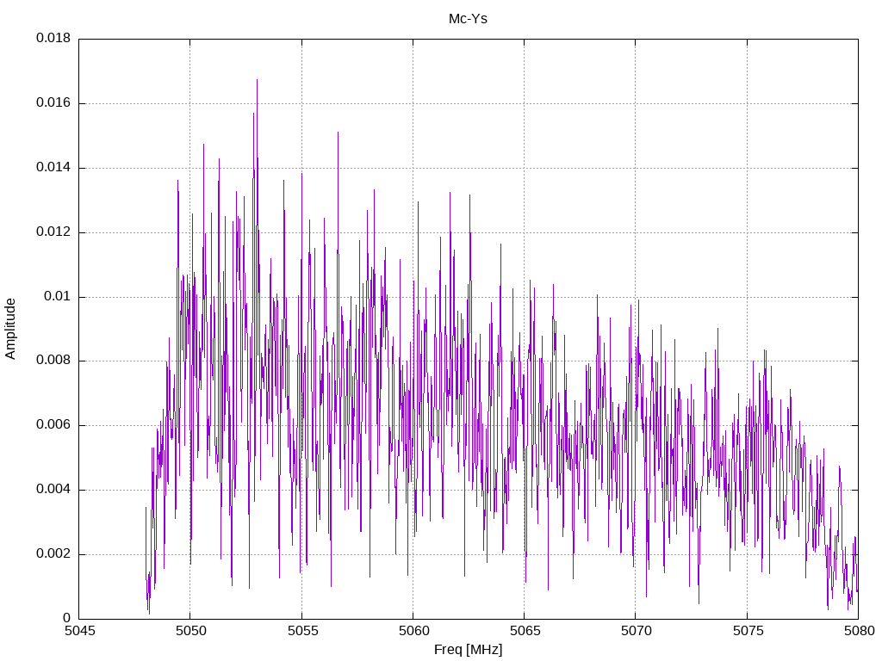Select the 0.004 y-axis tick label
The image size is (882, 661).
coord(53,490)
